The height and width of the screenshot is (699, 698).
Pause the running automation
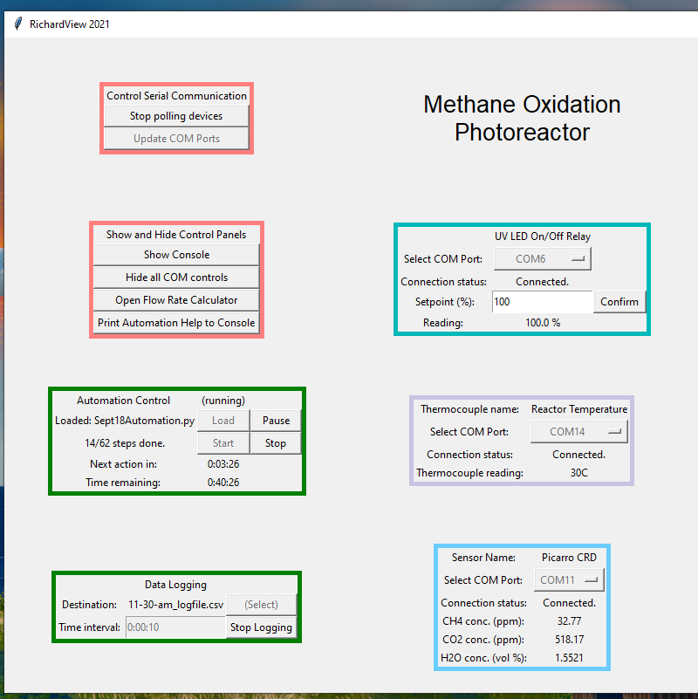pyautogui.click(x=276, y=421)
